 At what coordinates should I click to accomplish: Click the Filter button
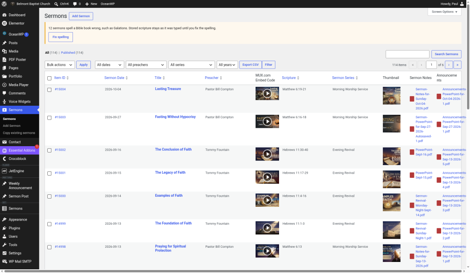point(269,65)
